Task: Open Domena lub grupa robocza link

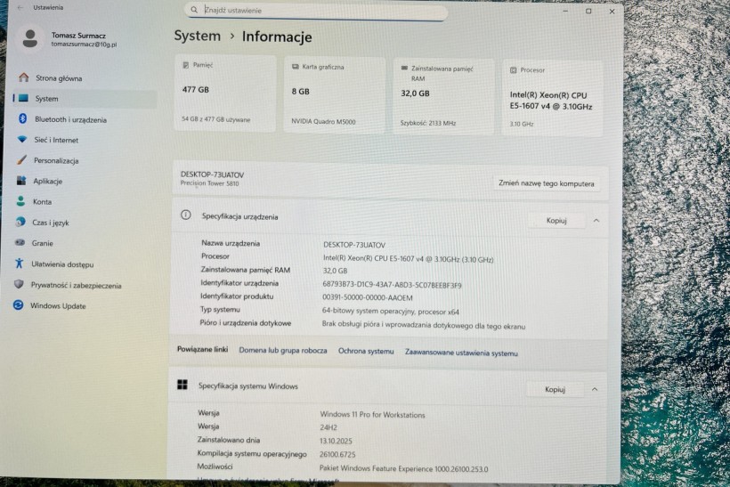Action: pyautogui.click(x=283, y=351)
